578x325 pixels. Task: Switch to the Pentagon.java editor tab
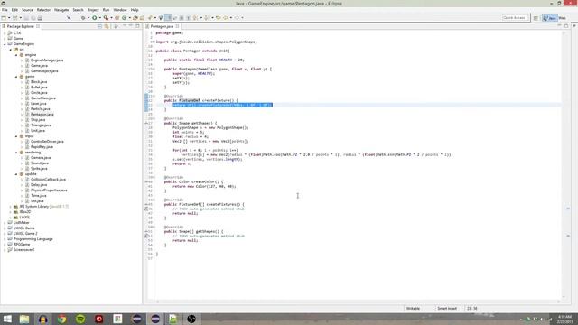tap(162, 26)
